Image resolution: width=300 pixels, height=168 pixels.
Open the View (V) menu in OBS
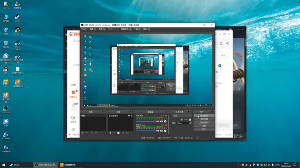point(102,29)
